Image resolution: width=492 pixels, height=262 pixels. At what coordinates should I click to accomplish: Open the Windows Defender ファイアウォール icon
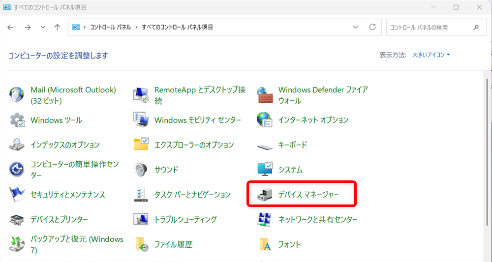point(265,95)
